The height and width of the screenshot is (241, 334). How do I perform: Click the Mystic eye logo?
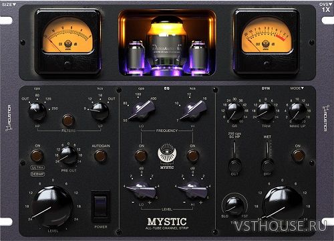coord(167,153)
